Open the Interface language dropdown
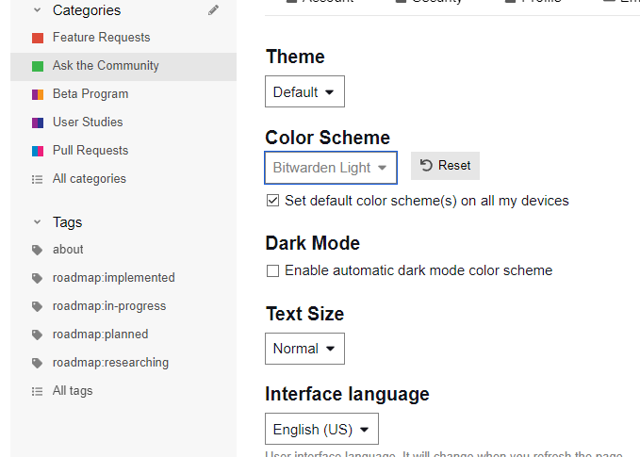Screen dimensions: 640x457 pyautogui.click(x=321, y=430)
